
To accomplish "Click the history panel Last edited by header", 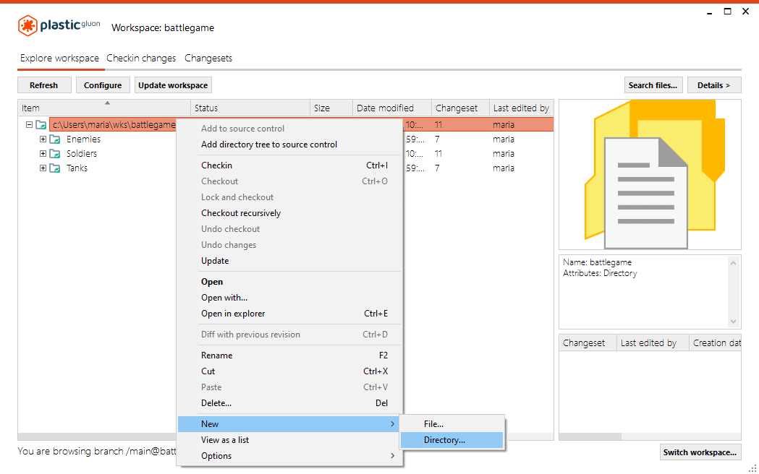I will pyautogui.click(x=653, y=342).
